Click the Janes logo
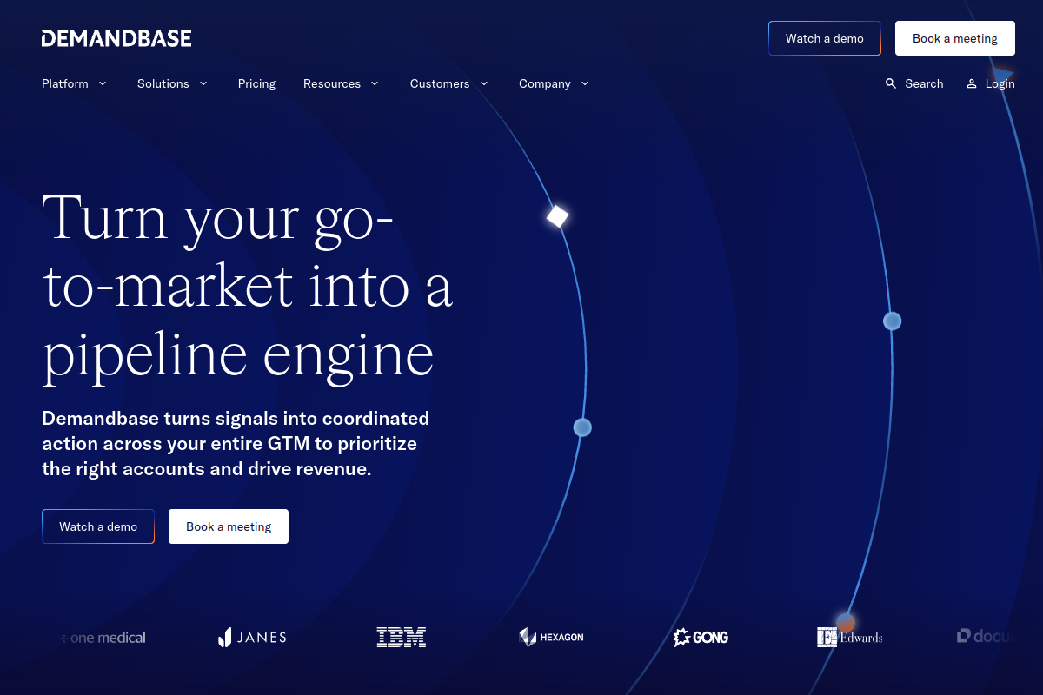This screenshot has height=695, width=1043. click(252, 638)
